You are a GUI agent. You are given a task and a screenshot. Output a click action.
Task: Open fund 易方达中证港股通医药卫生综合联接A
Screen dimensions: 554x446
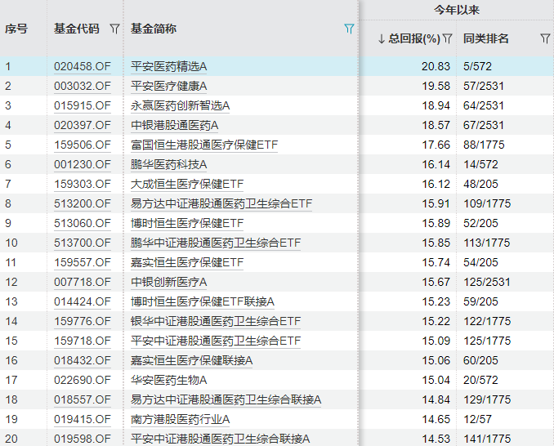(226, 399)
